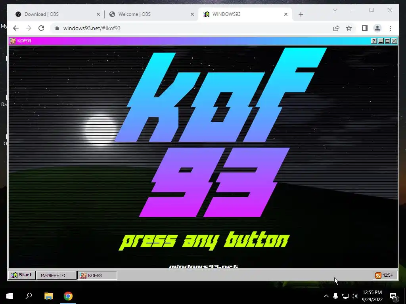Screen dimensions: 406x304
Task: Click the KOF93 window help button
Action: (373, 41)
